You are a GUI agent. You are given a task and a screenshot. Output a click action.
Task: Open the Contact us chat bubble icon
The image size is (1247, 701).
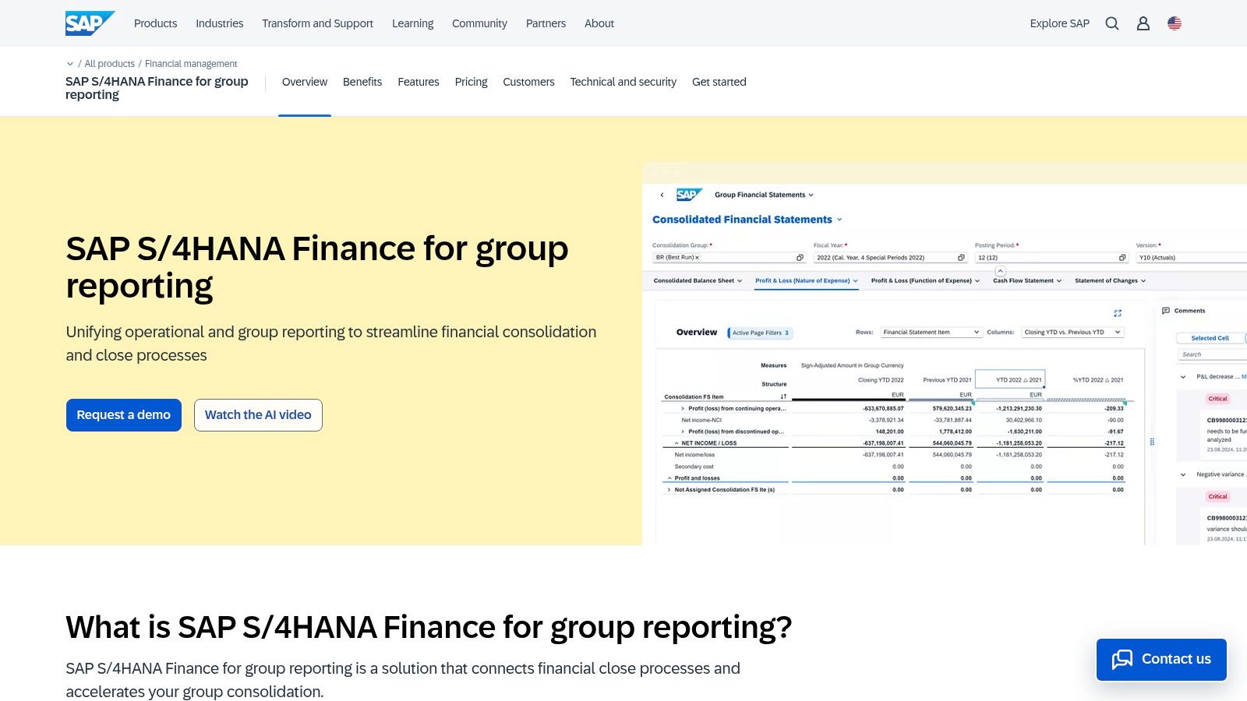1122,659
